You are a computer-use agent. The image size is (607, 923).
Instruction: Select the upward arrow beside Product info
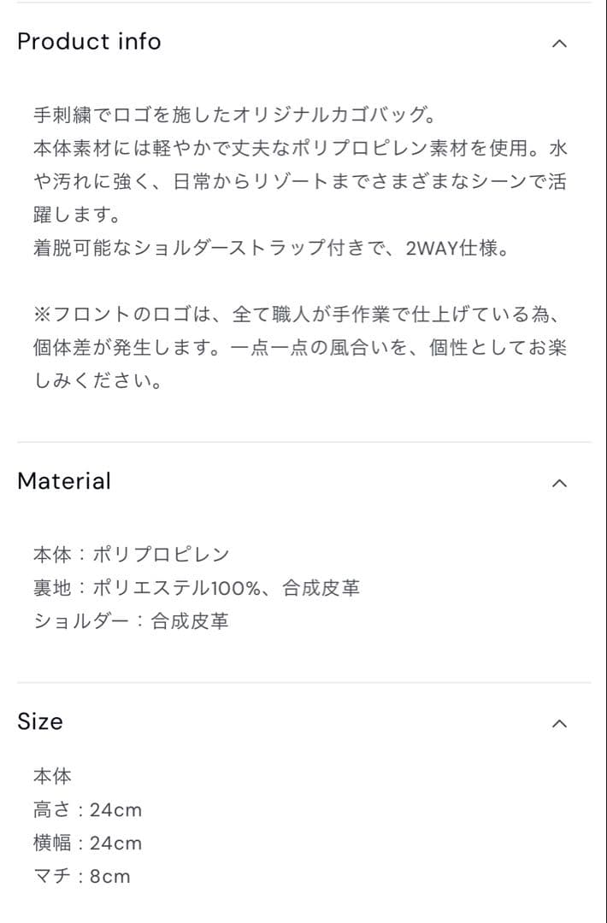[x=559, y=43]
